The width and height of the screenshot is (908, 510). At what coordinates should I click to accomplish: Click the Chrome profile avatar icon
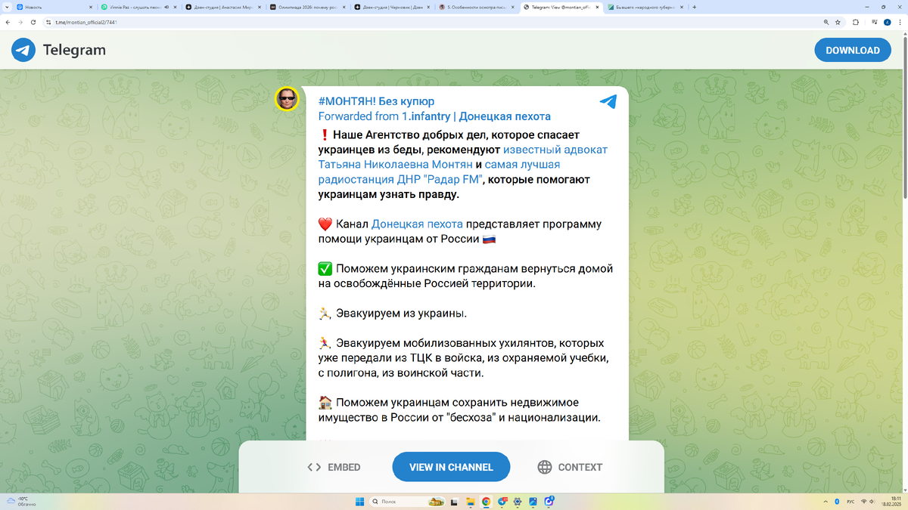(887, 23)
